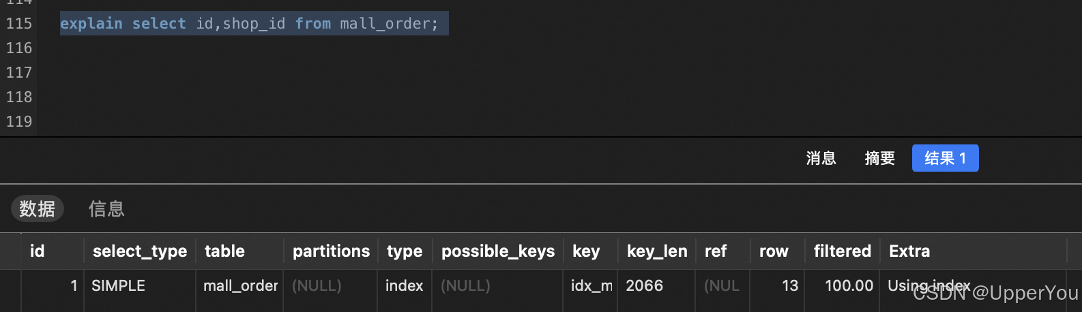Open the 信息 view
The width and height of the screenshot is (1082, 312).
(106, 208)
